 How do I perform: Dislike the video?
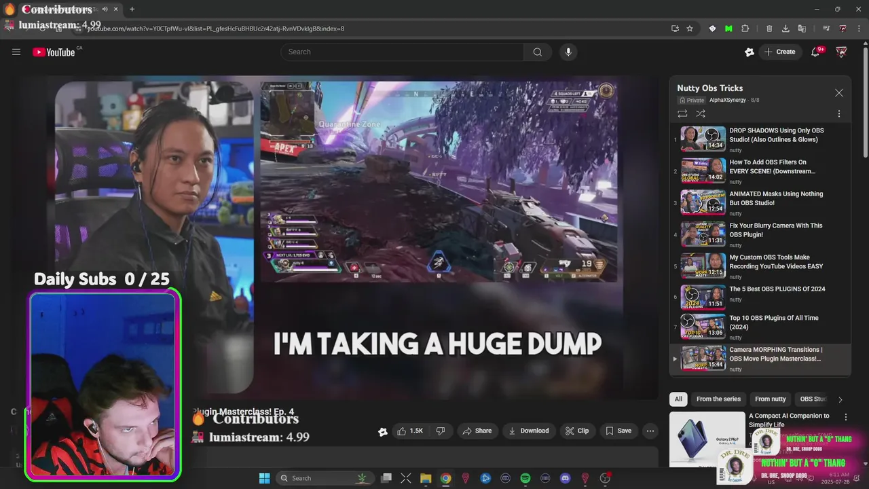[x=441, y=431]
